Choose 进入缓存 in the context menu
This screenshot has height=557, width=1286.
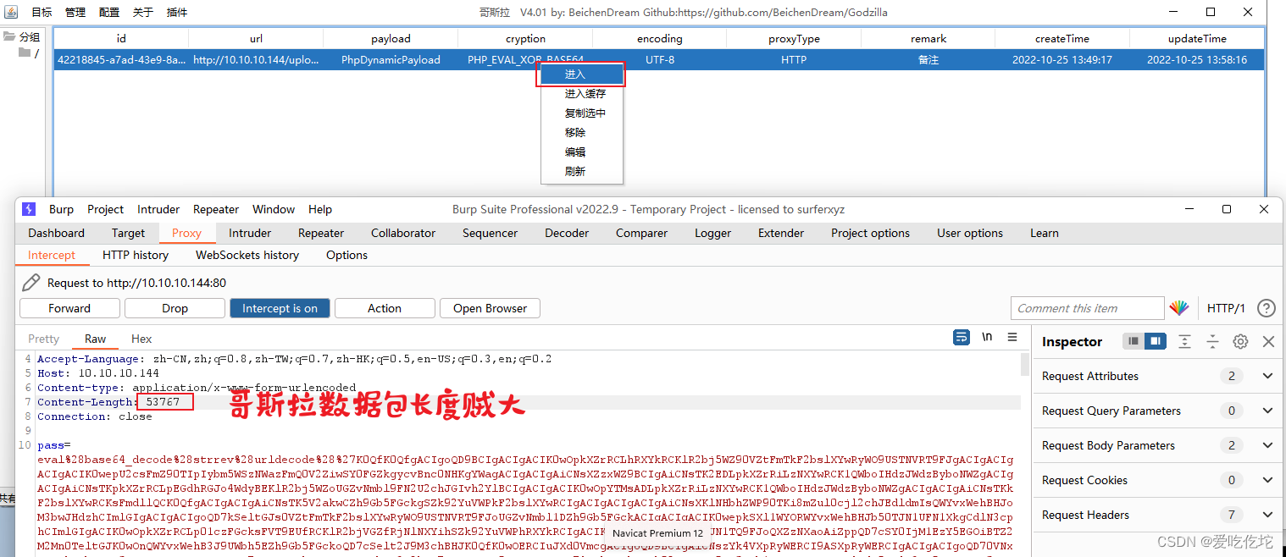click(x=582, y=94)
